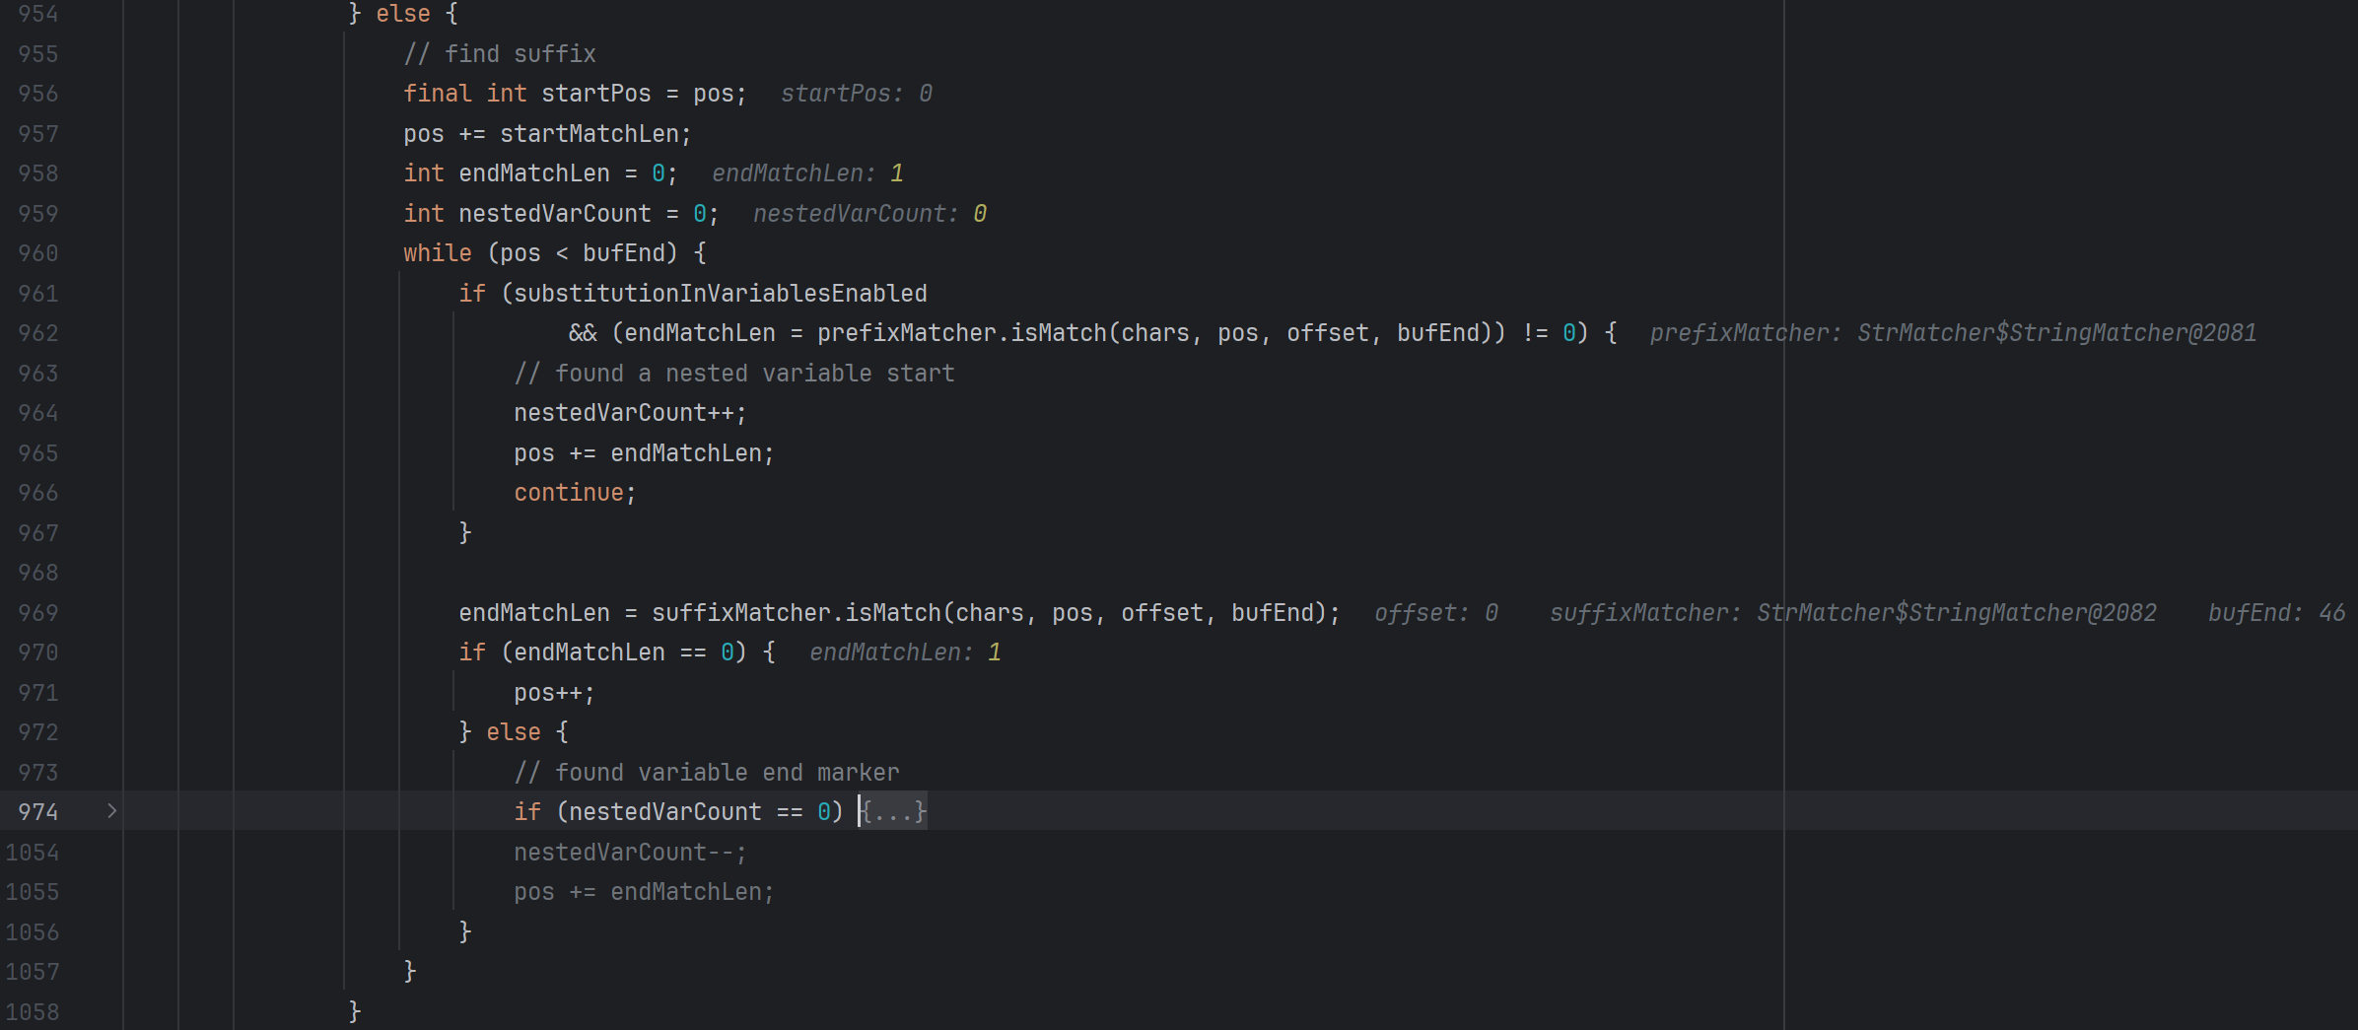Click the substitutionInVariablesEnabled identifier
2358x1030 pixels.
[x=720, y=294]
